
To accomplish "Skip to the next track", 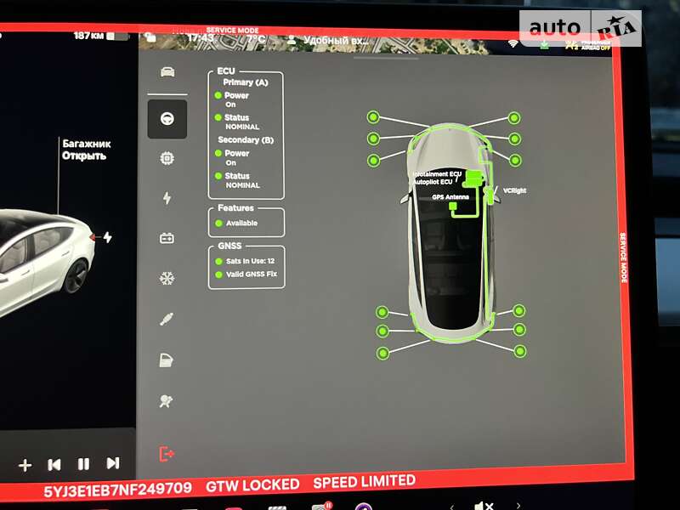I will 113,463.
